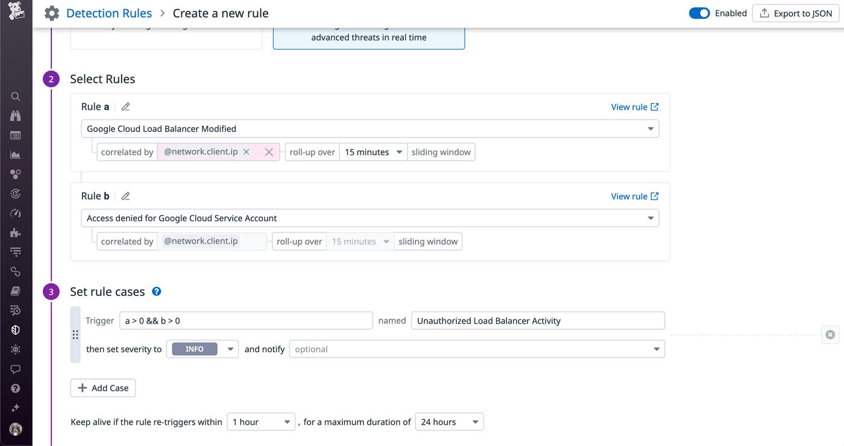Toggle the Enabled switch off
Screen dimensions: 844x446
point(699,13)
